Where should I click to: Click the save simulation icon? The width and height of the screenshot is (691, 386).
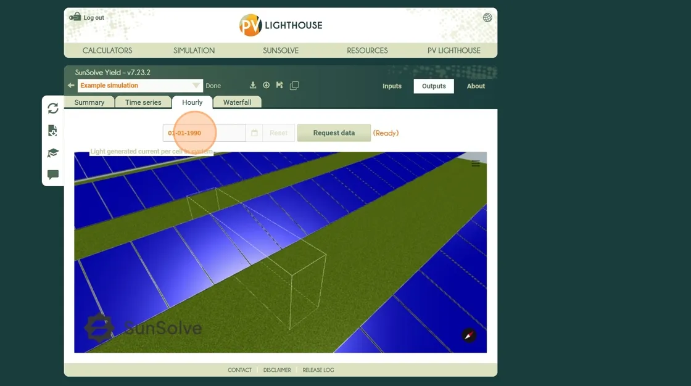pos(279,86)
